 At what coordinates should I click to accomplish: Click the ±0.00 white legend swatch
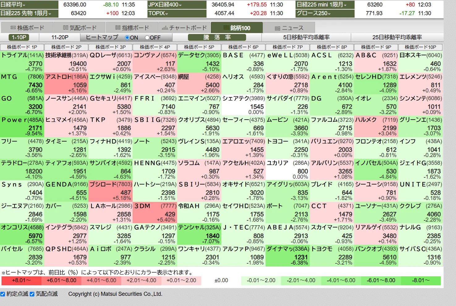pos(221,281)
